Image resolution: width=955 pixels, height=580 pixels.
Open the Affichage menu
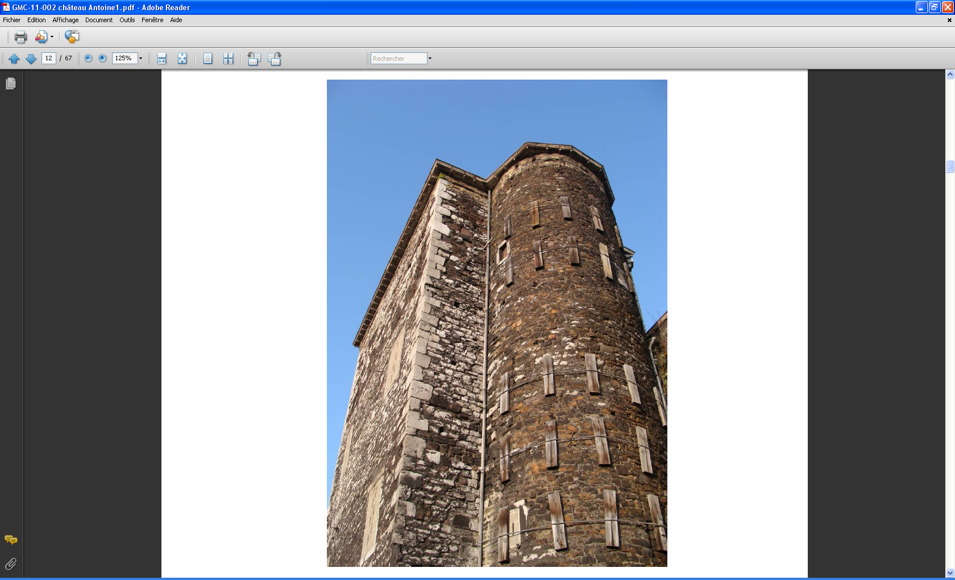coord(65,20)
